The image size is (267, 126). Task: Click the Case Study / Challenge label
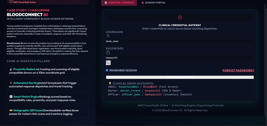point(28,10)
